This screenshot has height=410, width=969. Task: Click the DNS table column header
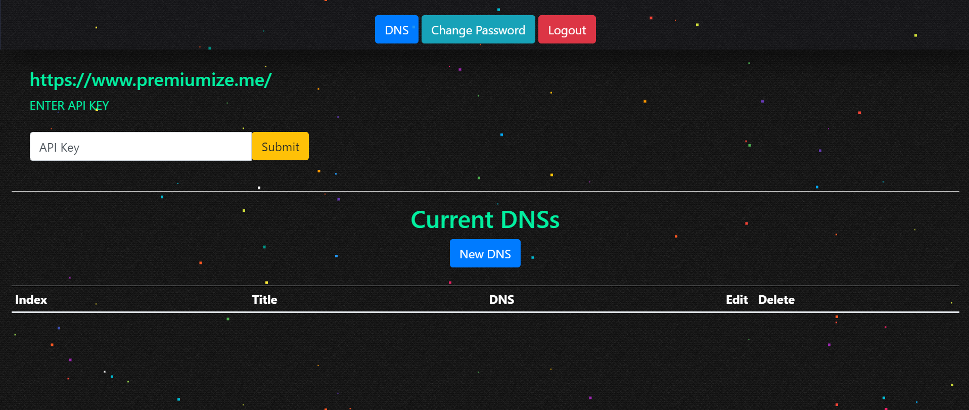(x=501, y=300)
